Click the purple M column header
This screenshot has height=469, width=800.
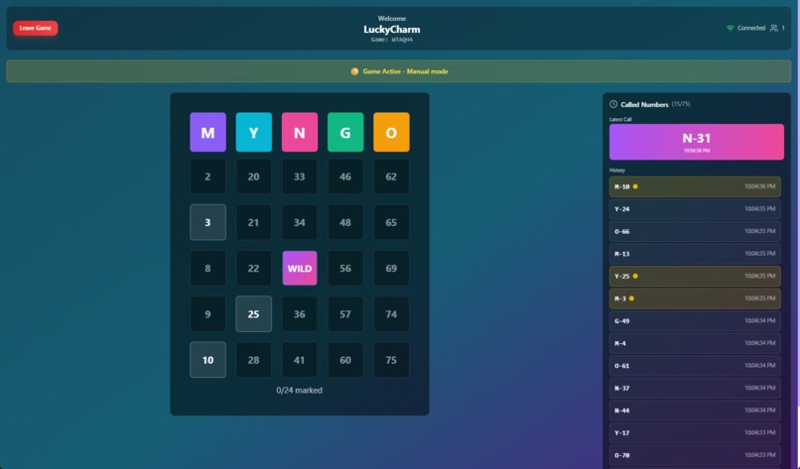click(x=207, y=132)
